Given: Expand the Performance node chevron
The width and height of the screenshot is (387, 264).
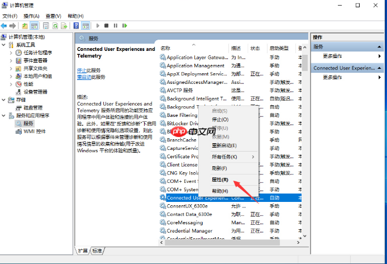Looking at the screenshot, I should tap(11, 84).
